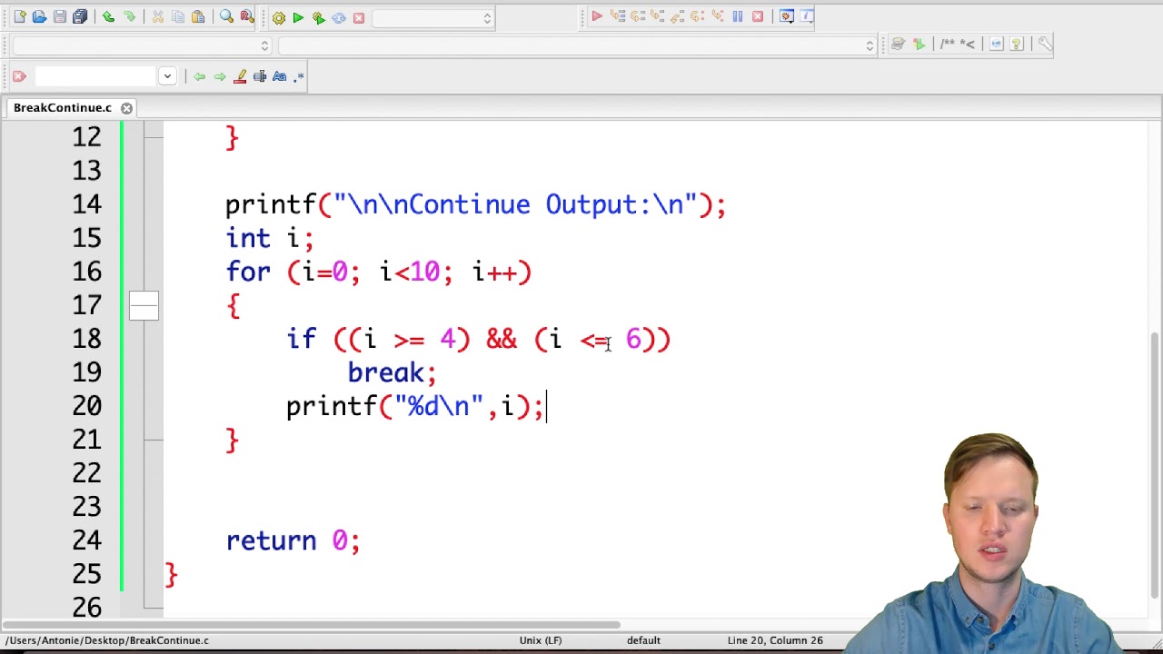Cut selection using the scissors icon
Image resolution: width=1163 pixels, height=654 pixels.
pyautogui.click(x=158, y=17)
